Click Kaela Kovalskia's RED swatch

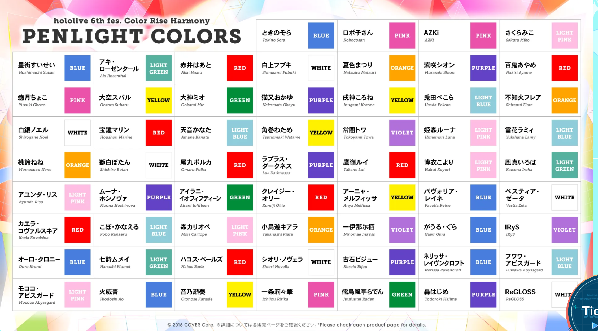[x=77, y=230]
